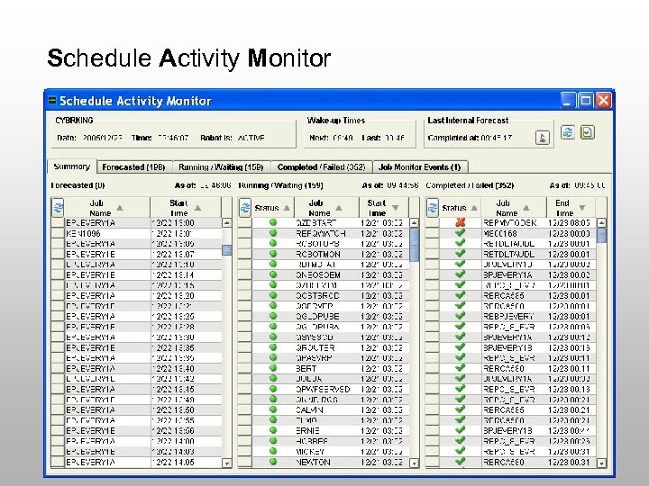Click the window icon in the title bar
649x486 pixels.
click(52, 101)
